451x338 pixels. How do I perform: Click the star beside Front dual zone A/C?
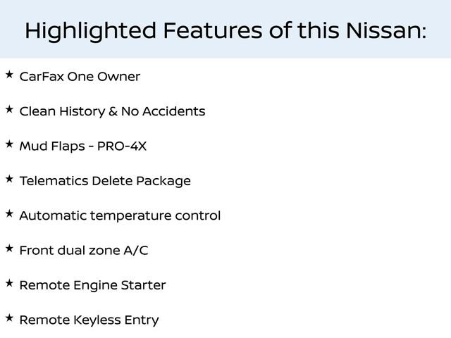point(8,249)
